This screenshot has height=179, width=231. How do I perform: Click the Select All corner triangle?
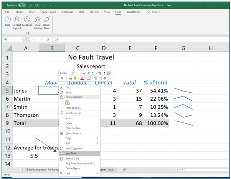coord(9,48)
